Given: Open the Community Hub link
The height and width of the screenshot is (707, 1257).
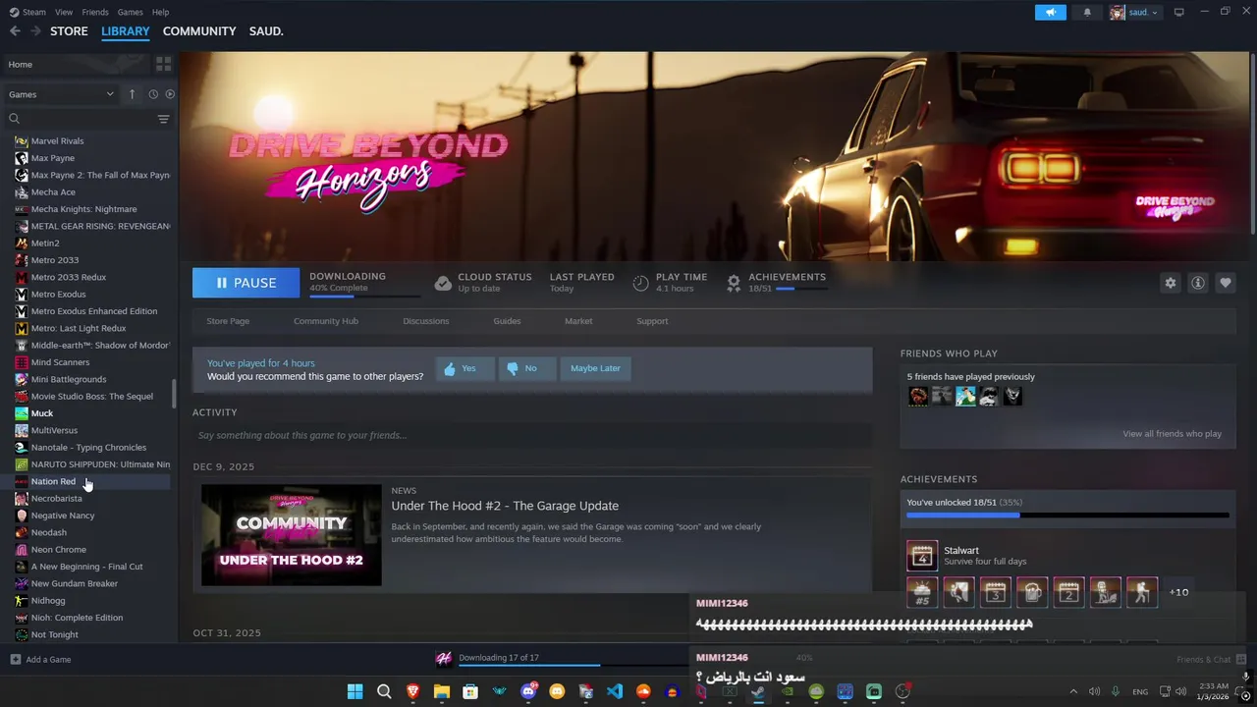Looking at the screenshot, I should pos(325,321).
